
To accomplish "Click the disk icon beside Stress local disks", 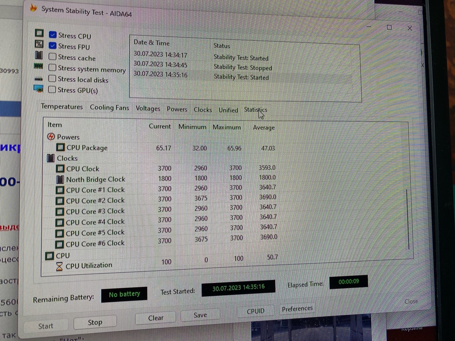I will 38,79.
